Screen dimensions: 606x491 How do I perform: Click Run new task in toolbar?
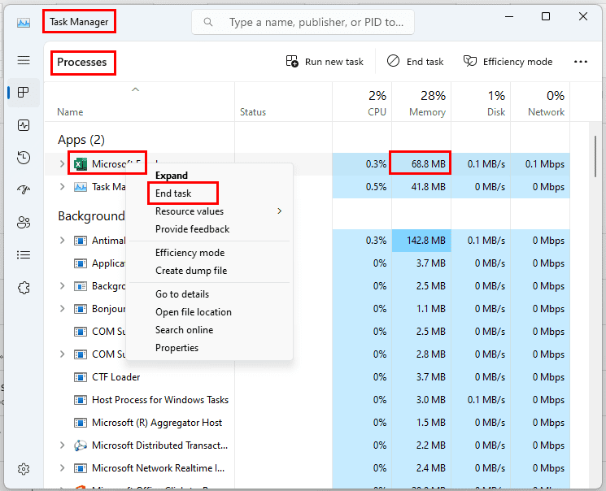pyautogui.click(x=325, y=62)
